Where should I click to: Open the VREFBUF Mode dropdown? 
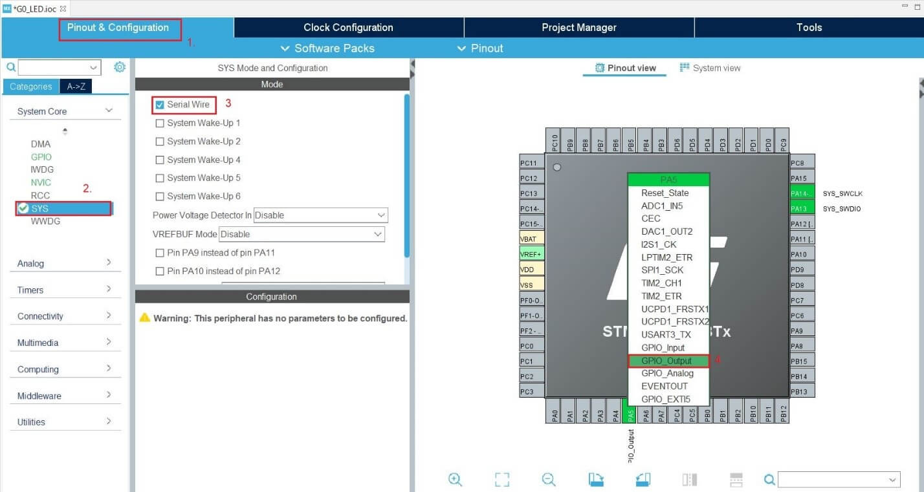pyautogui.click(x=302, y=234)
